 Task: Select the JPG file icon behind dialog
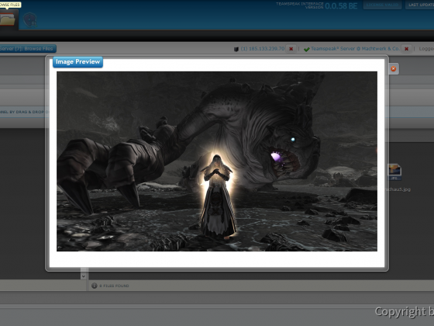(394, 172)
